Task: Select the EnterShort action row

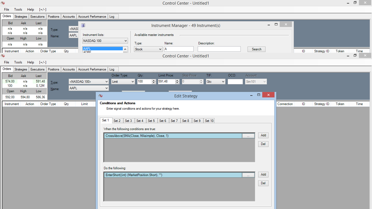Action: (x=173, y=175)
